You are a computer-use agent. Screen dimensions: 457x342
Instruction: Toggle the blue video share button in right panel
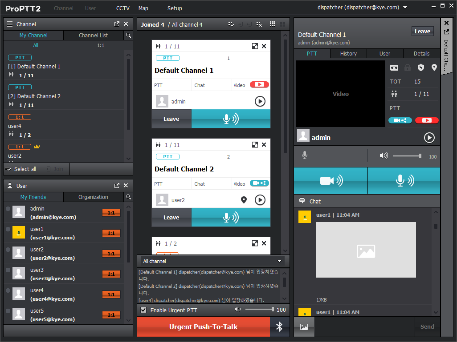pyautogui.click(x=400, y=120)
